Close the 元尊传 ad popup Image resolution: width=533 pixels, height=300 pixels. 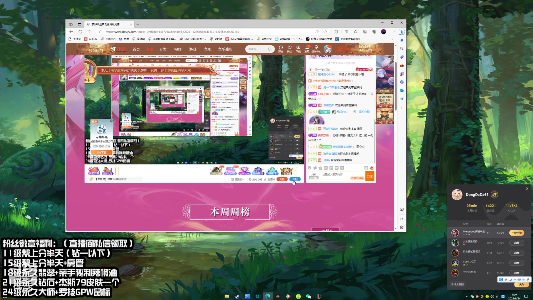click(x=111, y=121)
